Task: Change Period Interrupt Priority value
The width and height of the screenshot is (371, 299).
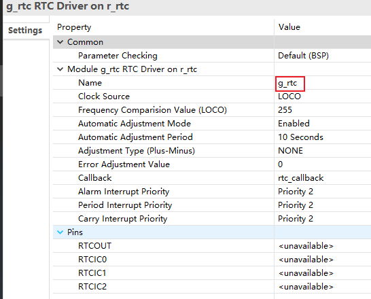Action: tap(323, 205)
